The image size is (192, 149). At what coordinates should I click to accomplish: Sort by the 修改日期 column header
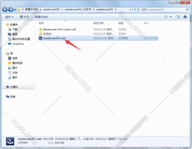click(98, 23)
